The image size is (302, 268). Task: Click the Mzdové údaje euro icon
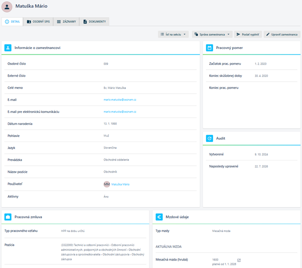coord(159,217)
